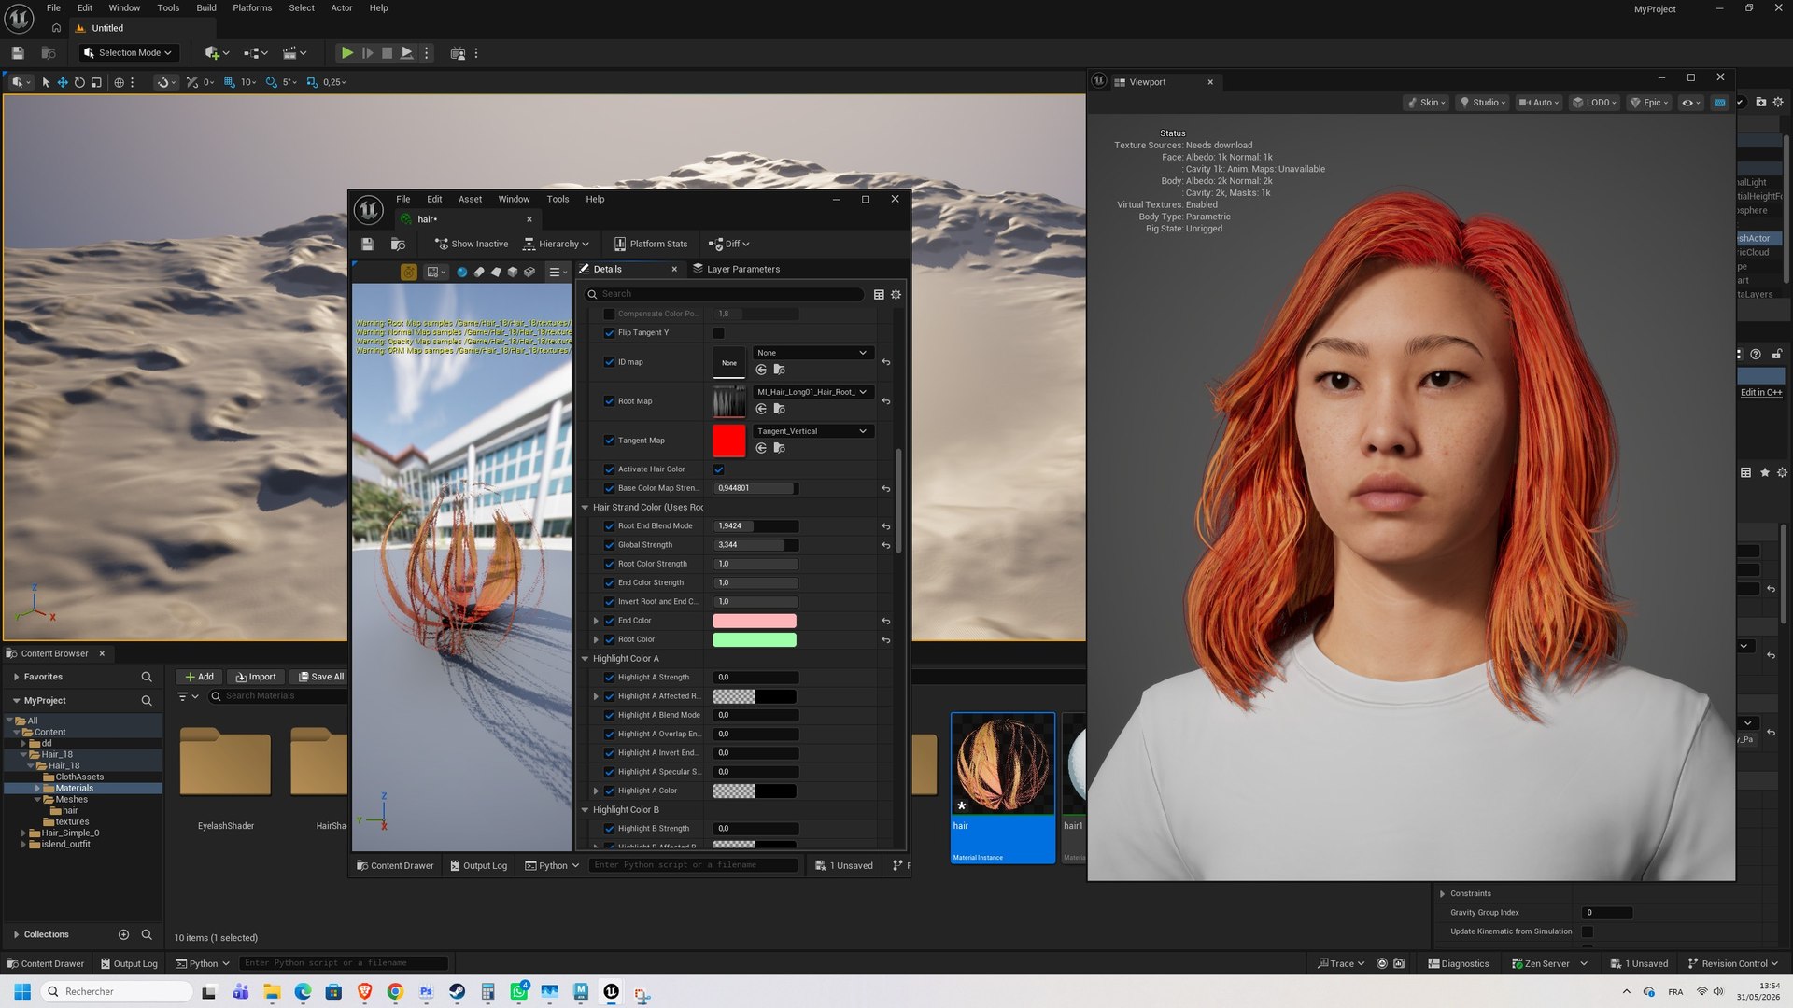Viewport: 1793px width, 1008px height.
Task: Switch material preview to sphere shape
Action: [461, 272]
